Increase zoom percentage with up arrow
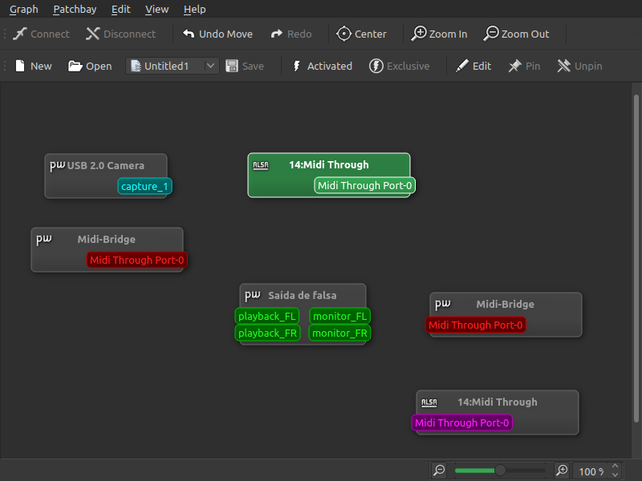Viewport: 642px width, 481px height. point(615,467)
